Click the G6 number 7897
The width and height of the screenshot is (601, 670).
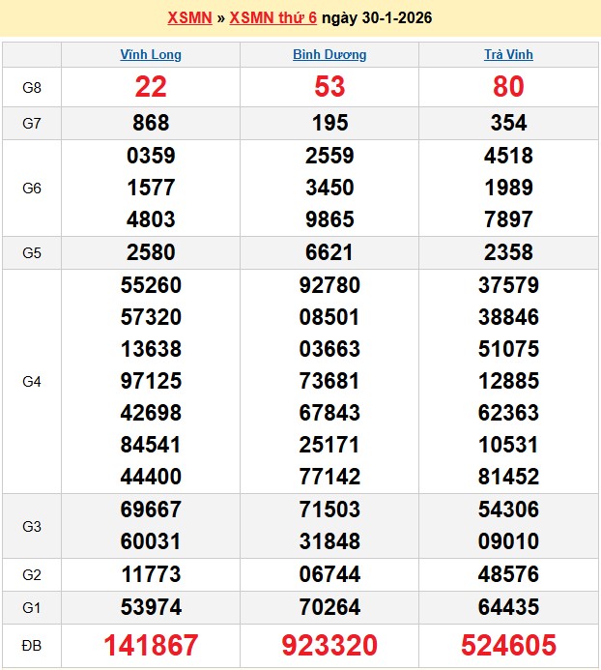tap(508, 218)
